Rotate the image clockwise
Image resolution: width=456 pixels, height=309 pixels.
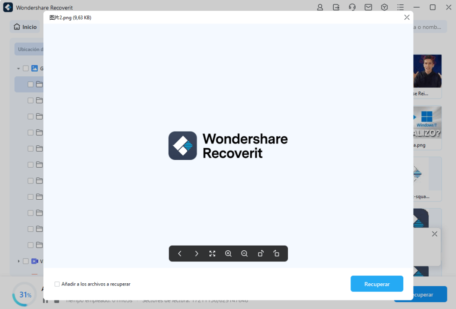277,254
